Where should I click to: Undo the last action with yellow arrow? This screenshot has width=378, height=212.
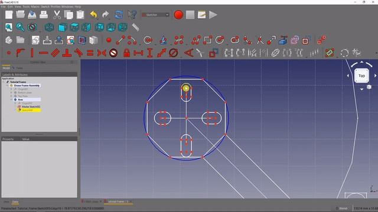click(93, 15)
